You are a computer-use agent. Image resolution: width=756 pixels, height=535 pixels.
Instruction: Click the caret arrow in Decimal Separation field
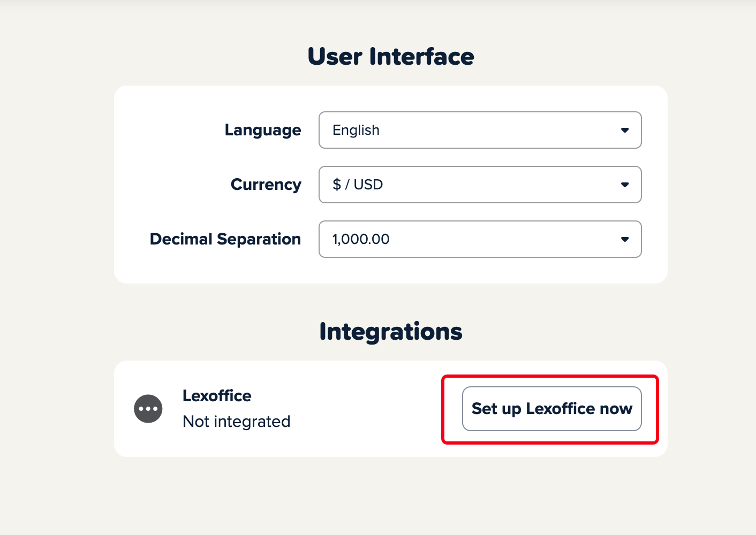[625, 239]
